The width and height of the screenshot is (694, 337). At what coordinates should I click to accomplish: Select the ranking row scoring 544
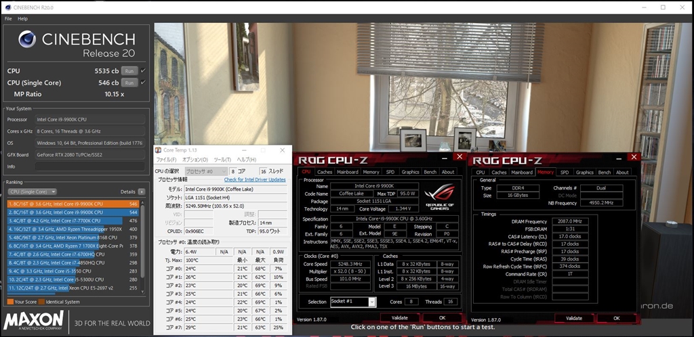point(73,212)
